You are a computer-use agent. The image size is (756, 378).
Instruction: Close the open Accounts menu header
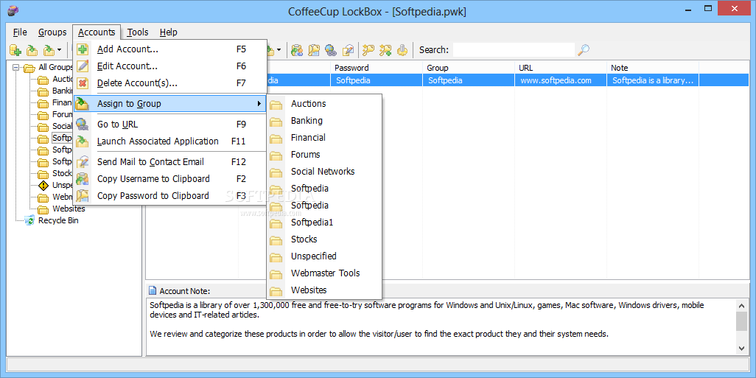point(97,32)
